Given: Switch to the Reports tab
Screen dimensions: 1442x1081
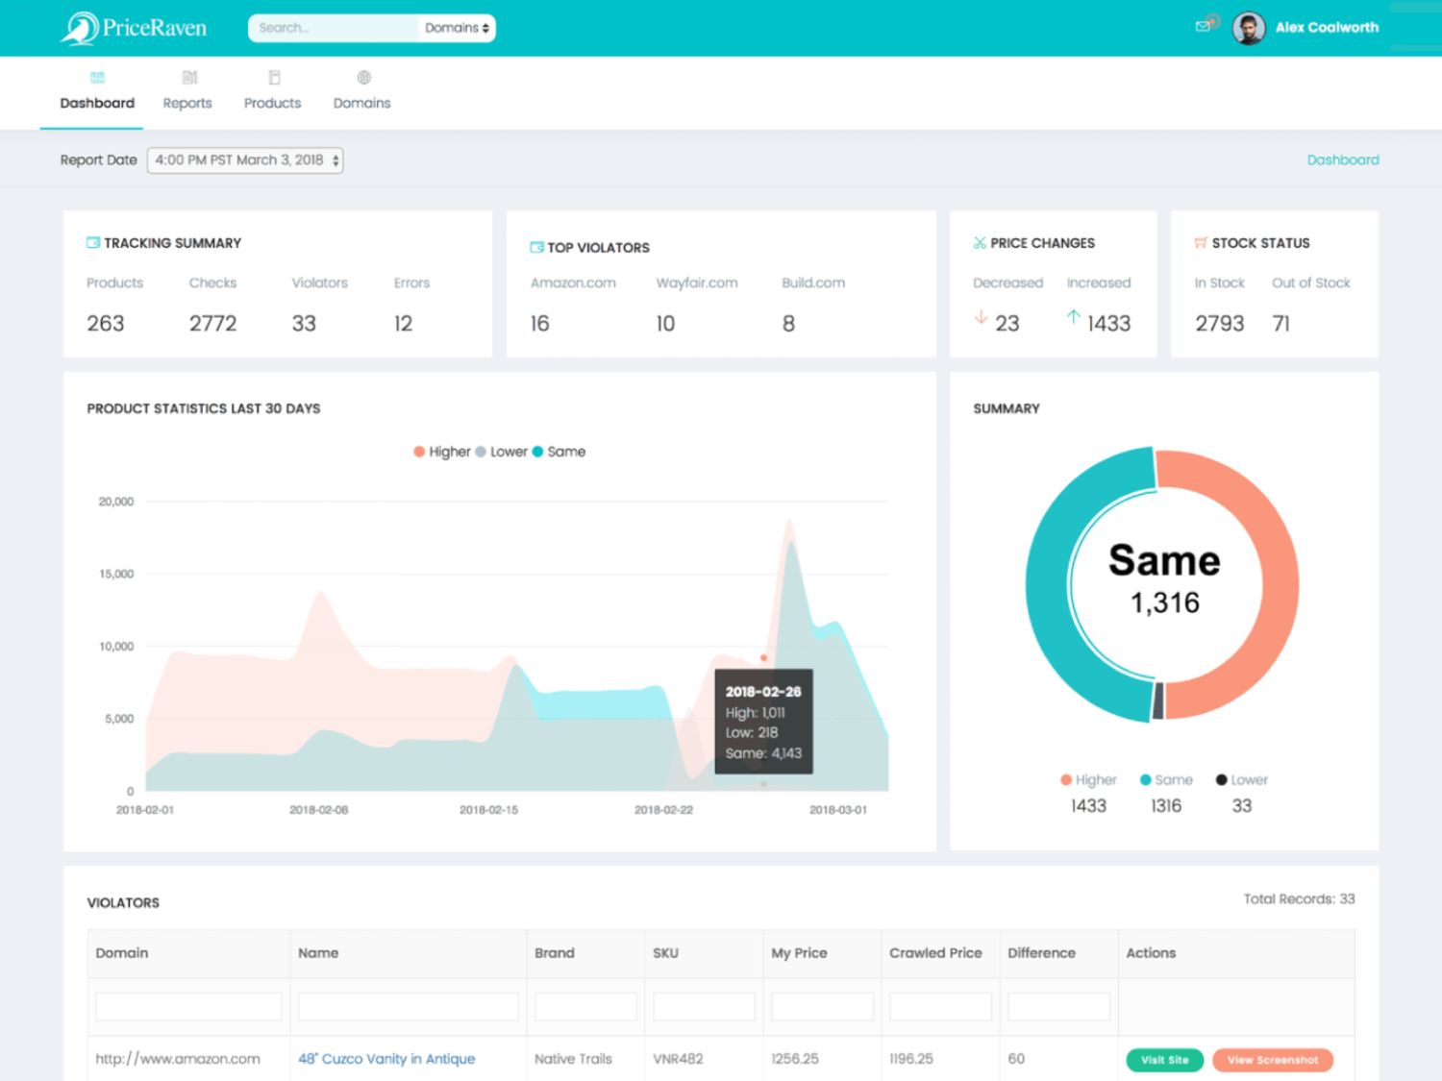Looking at the screenshot, I should click(187, 103).
